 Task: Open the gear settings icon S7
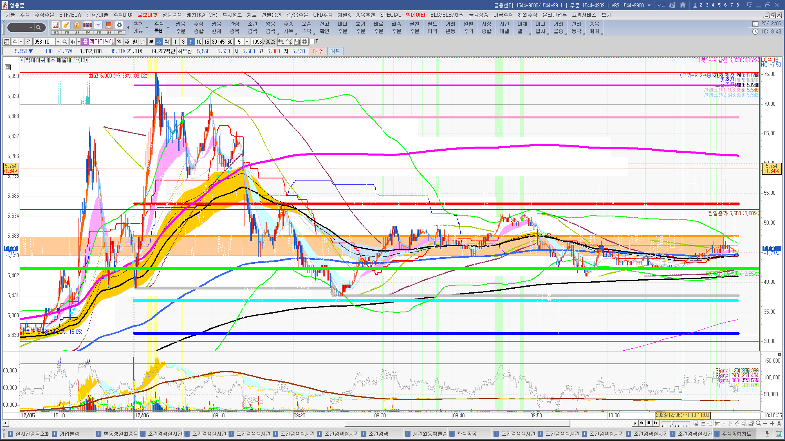[119, 25]
